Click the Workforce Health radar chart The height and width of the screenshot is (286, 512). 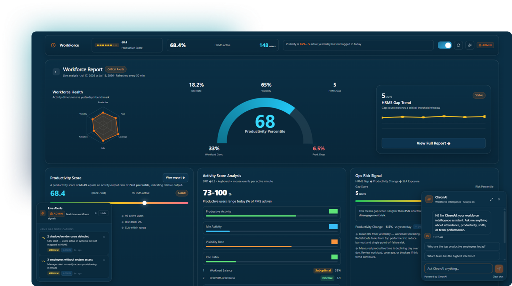(103, 125)
